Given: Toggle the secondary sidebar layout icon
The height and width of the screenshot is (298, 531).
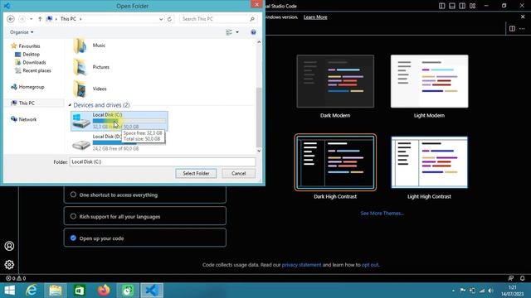Looking at the screenshot, I should [x=462, y=6].
